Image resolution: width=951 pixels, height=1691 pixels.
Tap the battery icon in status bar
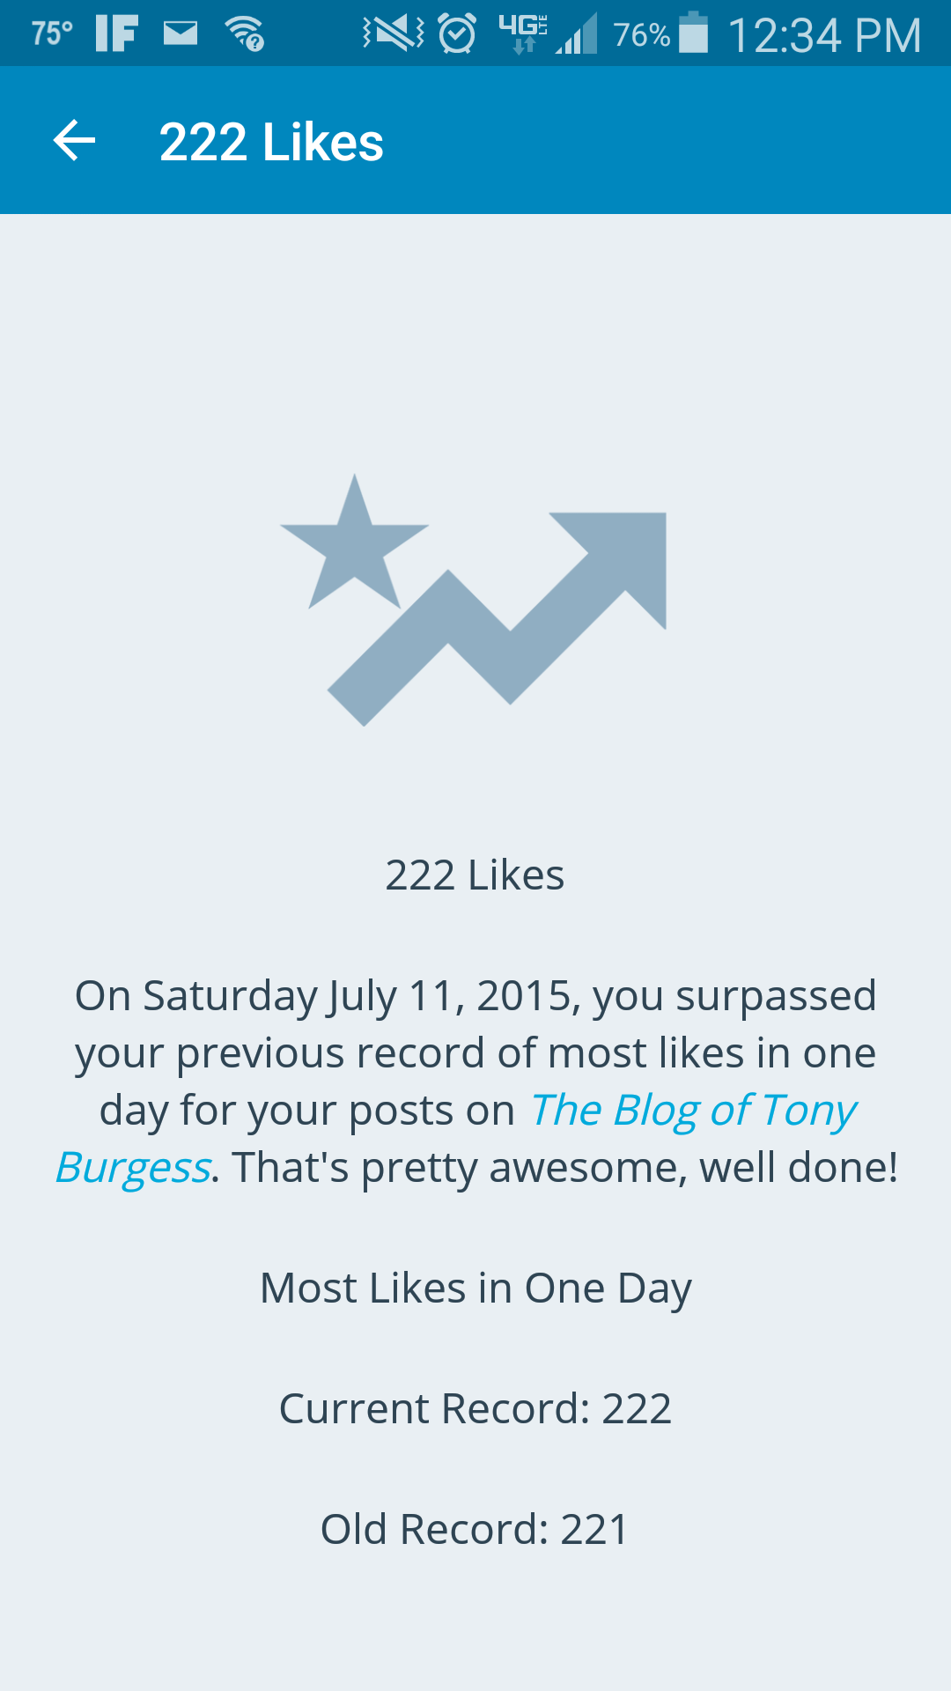click(694, 33)
